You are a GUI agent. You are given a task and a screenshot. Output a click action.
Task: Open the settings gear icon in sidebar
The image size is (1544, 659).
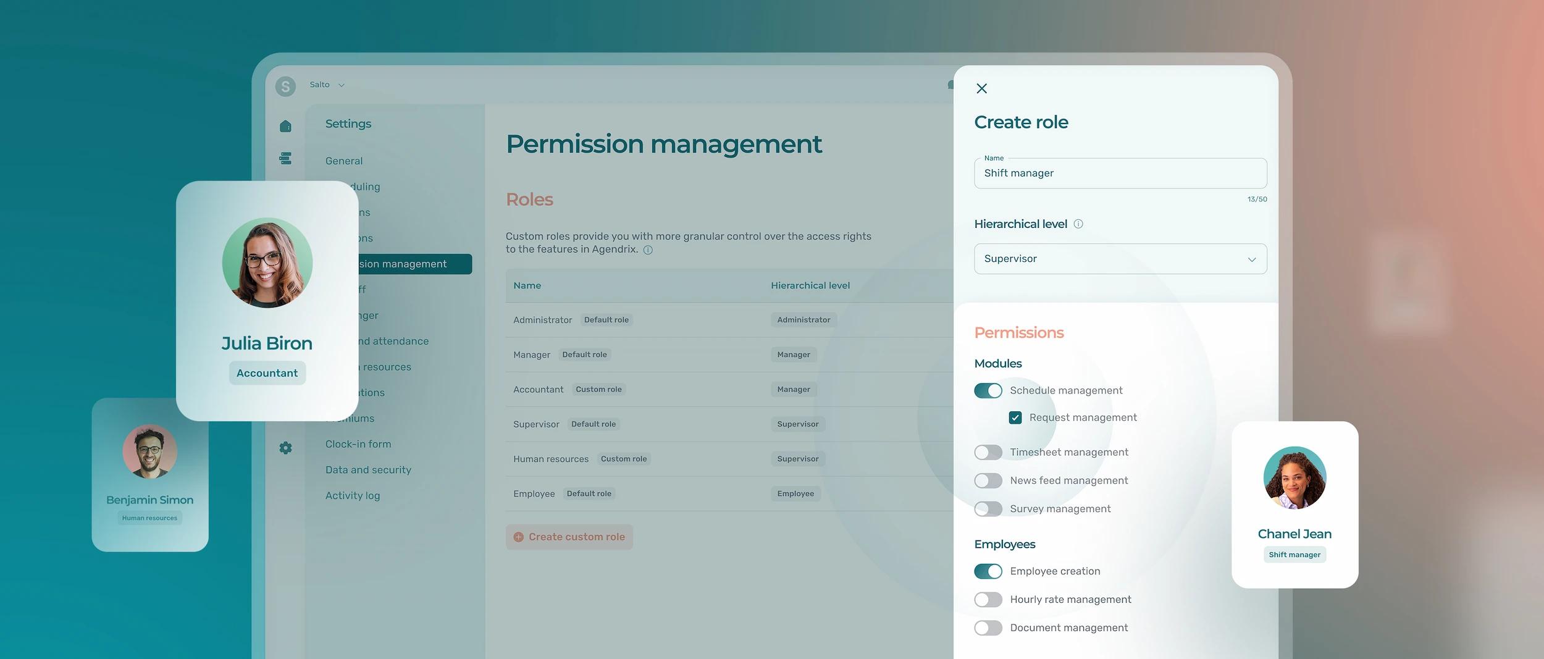[285, 448]
